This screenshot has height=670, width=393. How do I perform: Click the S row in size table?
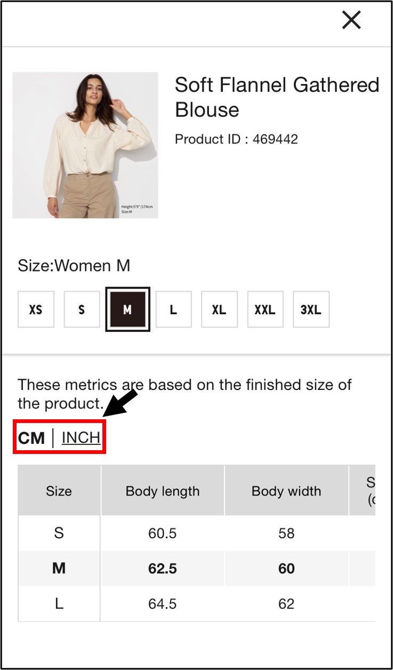(59, 533)
